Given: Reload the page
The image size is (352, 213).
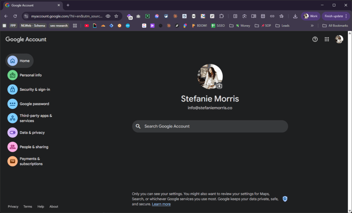Looking at the screenshot, I should [15, 16].
